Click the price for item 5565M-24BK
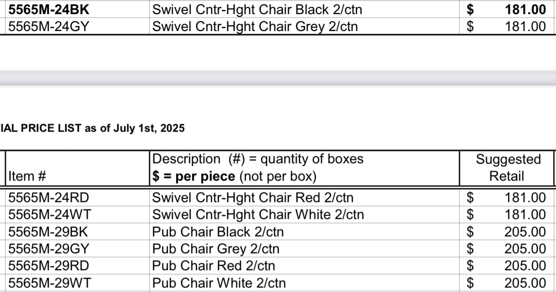Image resolution: width=556 pixels, height=292 pixels. click(x=525, y=10)
